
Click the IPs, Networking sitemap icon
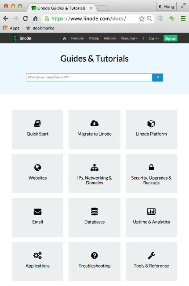pos(94,168)
